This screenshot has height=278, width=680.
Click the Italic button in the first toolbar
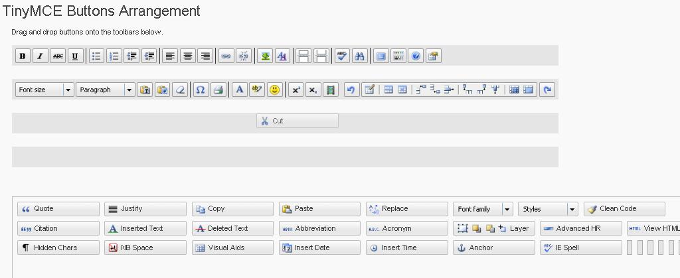click(41, 56)
